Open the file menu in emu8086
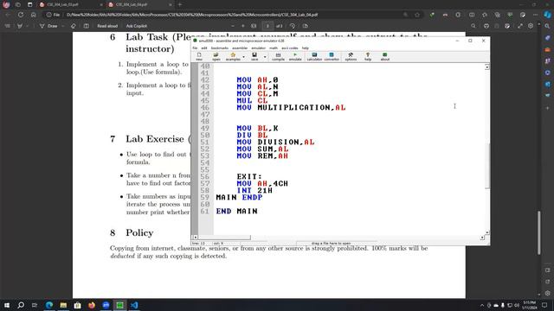This screenshot has width=554, height=311. click(x=195, y=48)
